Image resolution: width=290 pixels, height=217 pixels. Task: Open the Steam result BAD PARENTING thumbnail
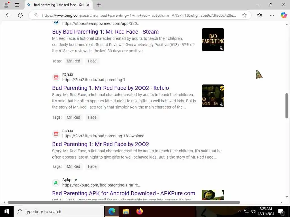(x=213, y=40)
